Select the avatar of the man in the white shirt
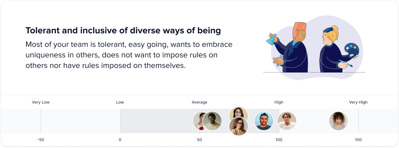 click(287, 121)
